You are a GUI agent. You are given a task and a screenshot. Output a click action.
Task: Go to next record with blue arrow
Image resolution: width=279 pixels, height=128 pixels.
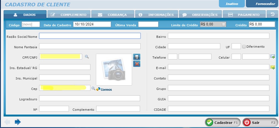point(18,122)
